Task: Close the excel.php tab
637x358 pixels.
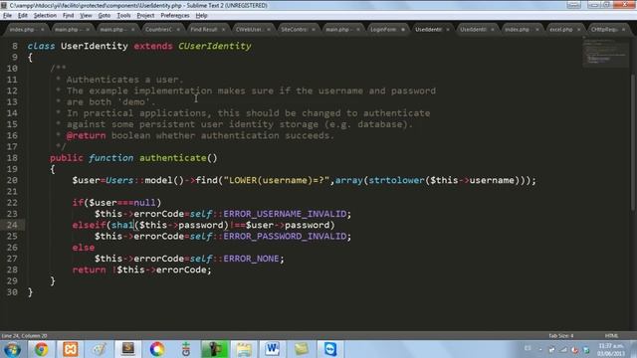Action: pyautogui.click(x=578, y=30)
